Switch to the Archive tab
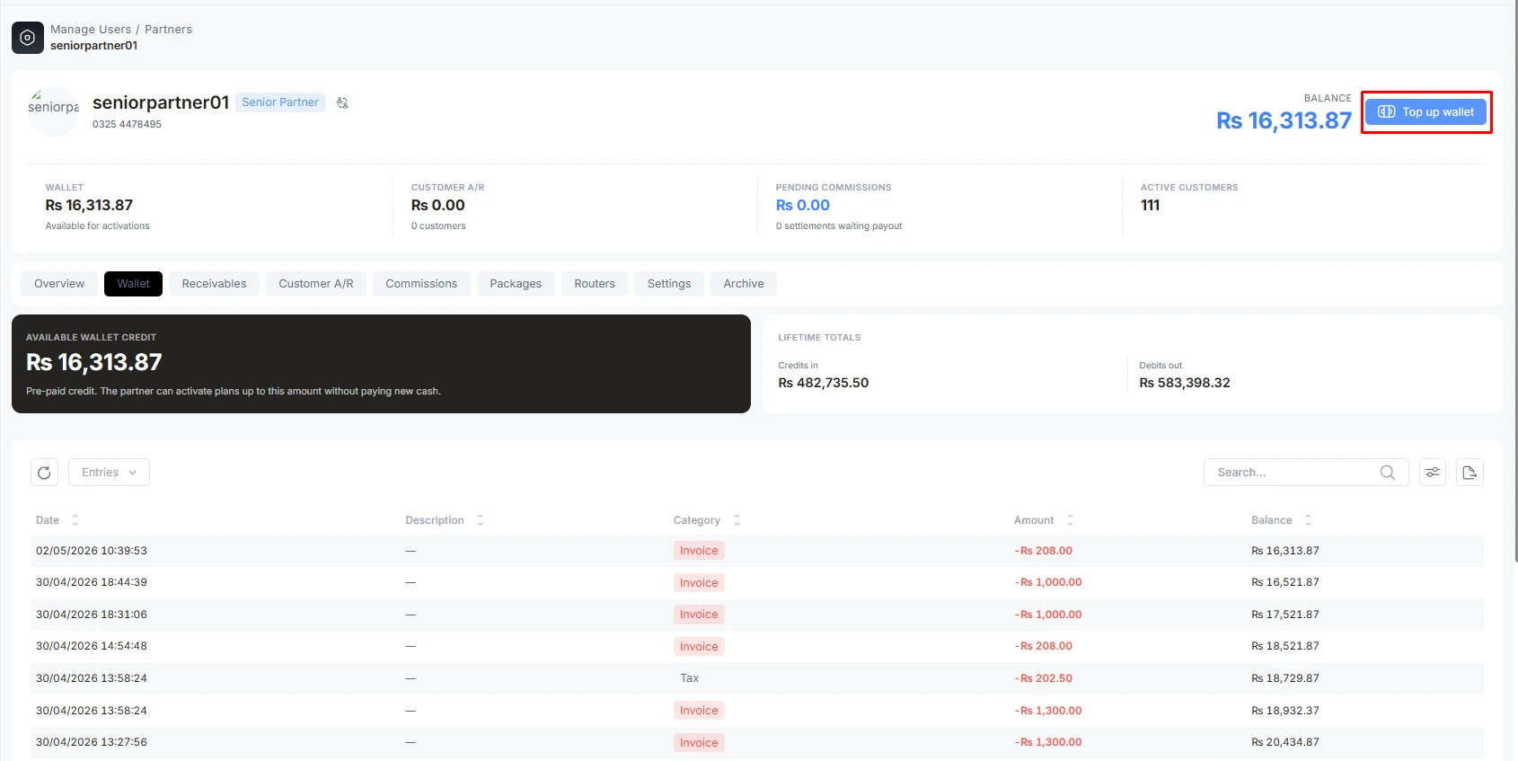The width and height of the screenshot is (1518, 761). (744, 284)
